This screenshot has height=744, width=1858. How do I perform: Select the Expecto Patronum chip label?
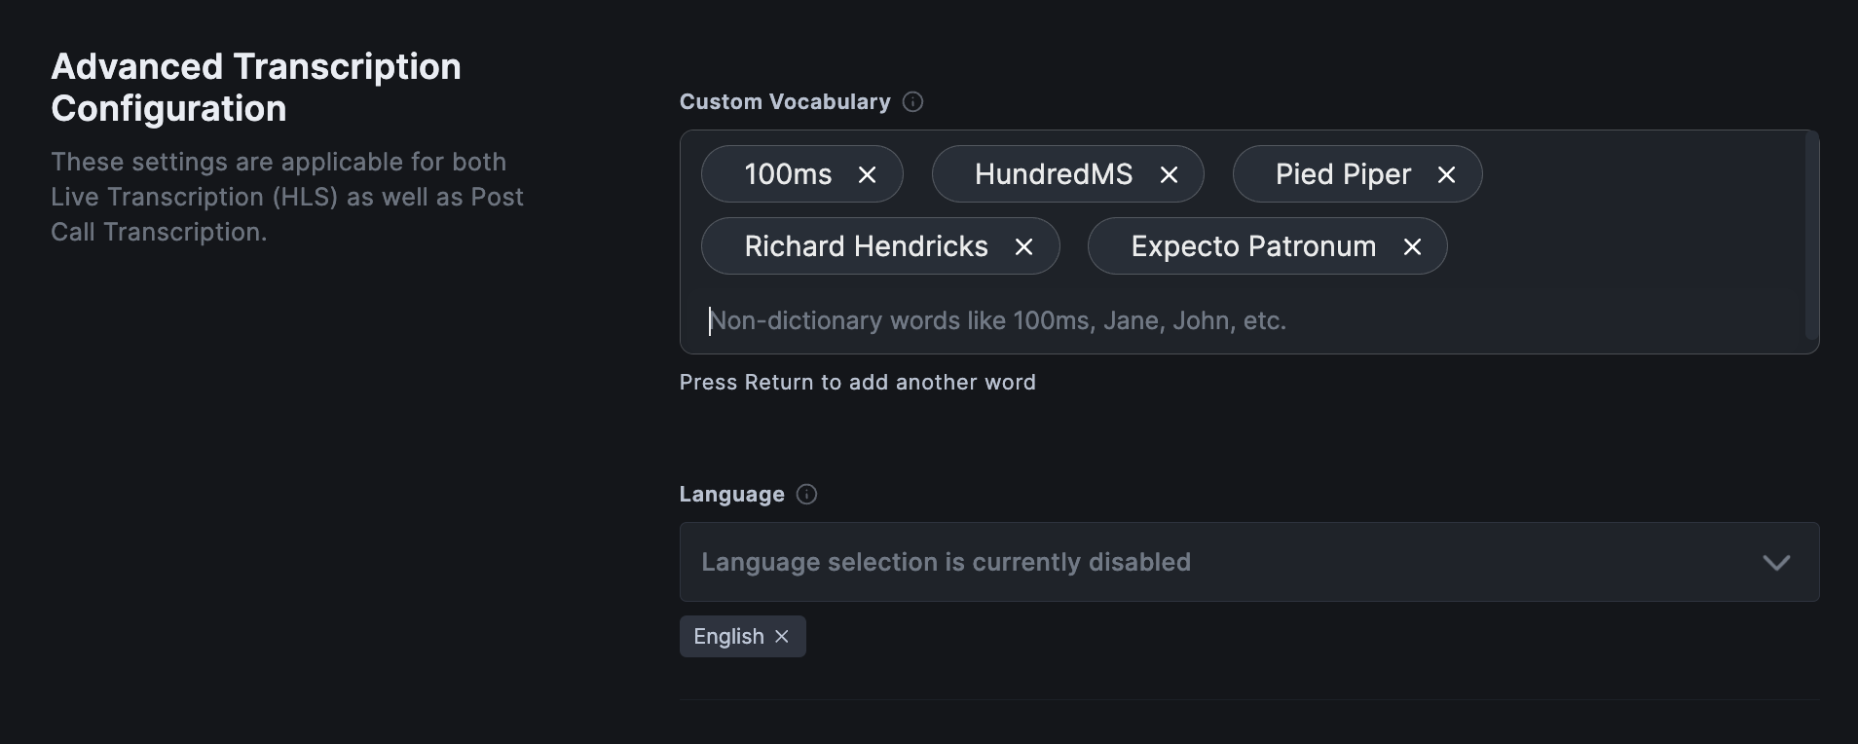click(x=1253, y=246)
